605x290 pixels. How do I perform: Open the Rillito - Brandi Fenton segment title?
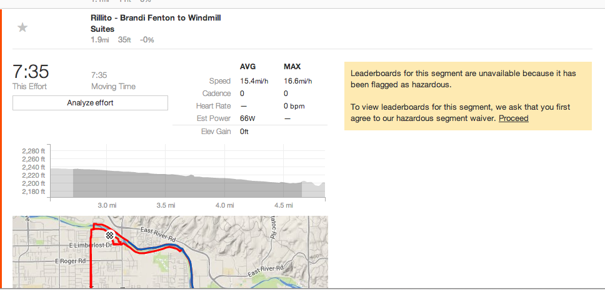pos(156,23)
